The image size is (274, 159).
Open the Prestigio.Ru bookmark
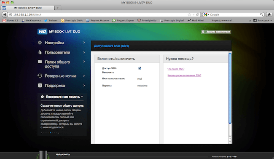(147, 21)
